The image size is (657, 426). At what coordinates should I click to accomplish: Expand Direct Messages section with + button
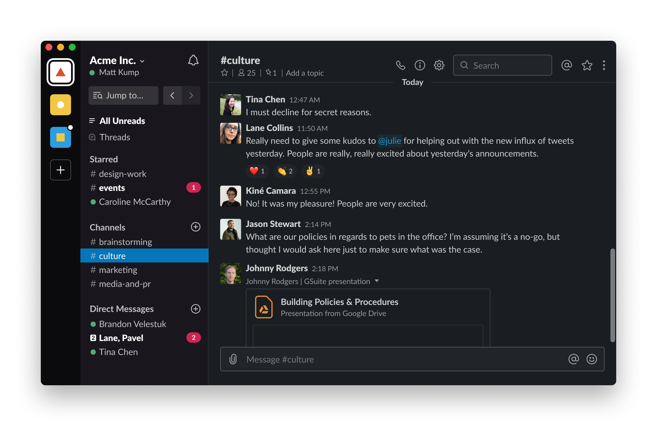[x=195, y=309]
